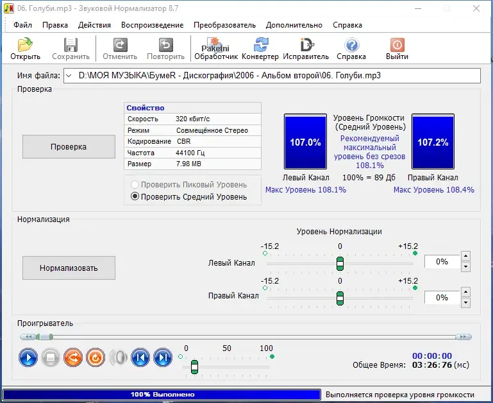This screenshot has width=493, height=403.
Task: Click the Сохранить floppy disk icon
Action: pos(71,45)
